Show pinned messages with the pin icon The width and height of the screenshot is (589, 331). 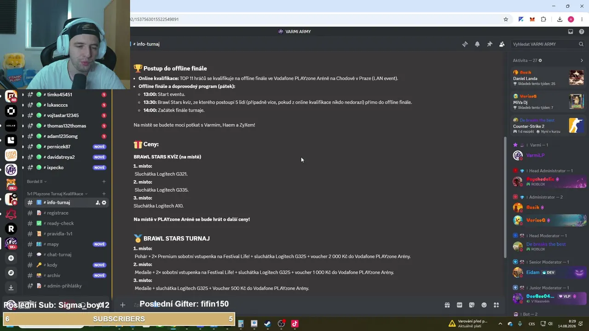coord(490,44)
